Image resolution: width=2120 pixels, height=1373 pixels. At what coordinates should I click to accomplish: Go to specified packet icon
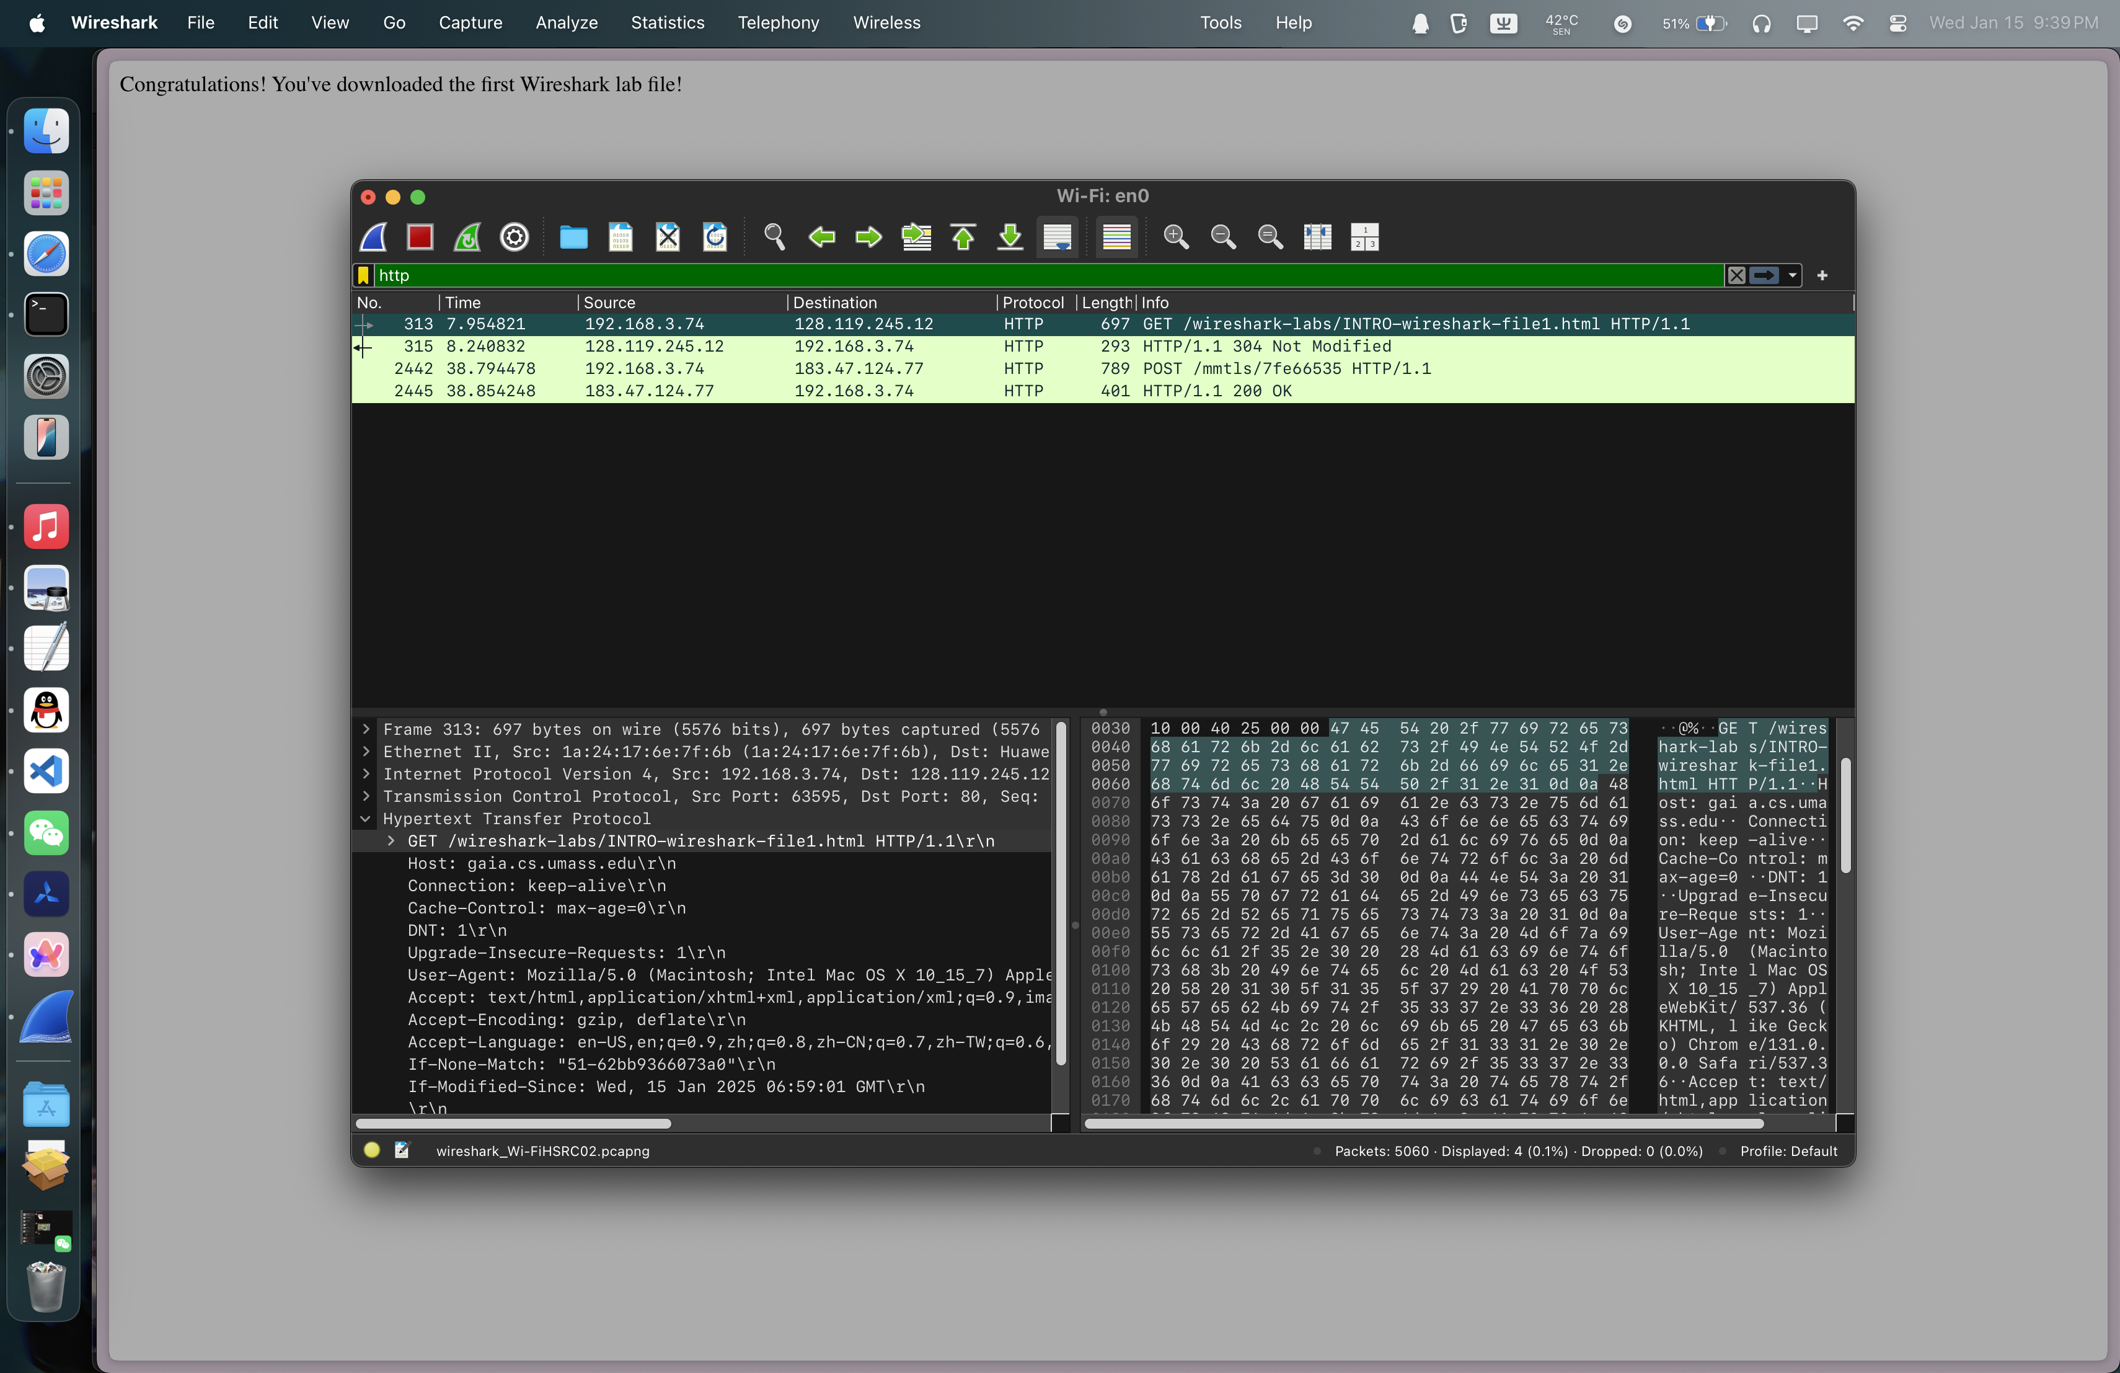tap(916, 237)
